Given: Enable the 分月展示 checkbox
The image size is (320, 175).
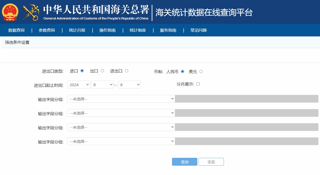Looking at the screenshot, I should click(x=198, y=84).
